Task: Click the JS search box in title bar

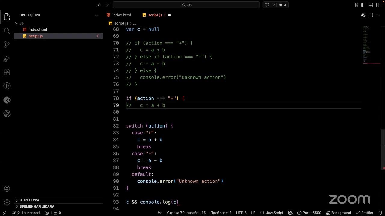Action: 186,5
